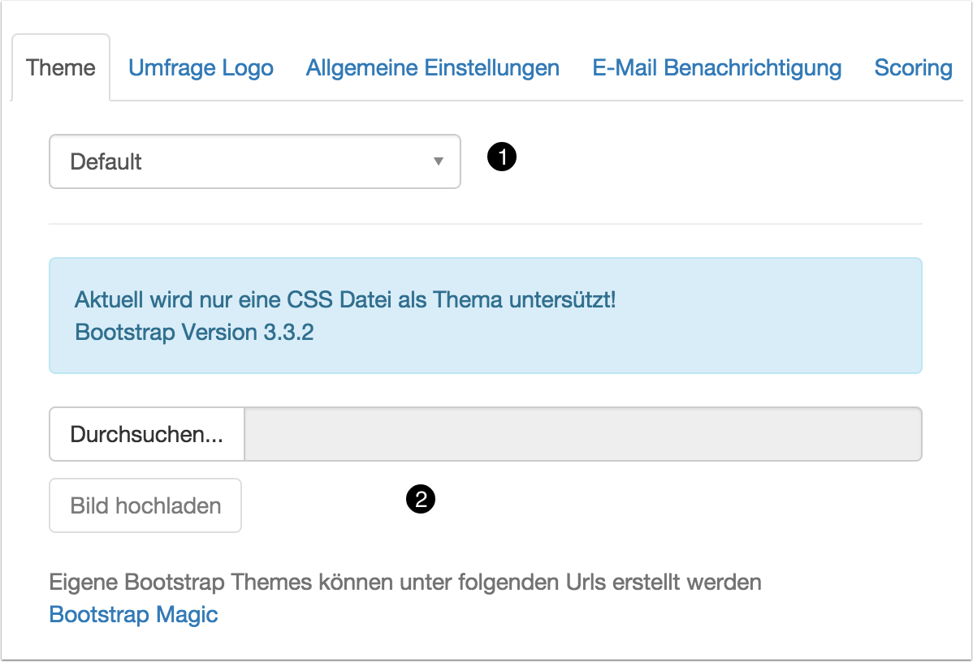Show the Scoring tab
This screenshot has height=662, width=973.
coord(913,67)
